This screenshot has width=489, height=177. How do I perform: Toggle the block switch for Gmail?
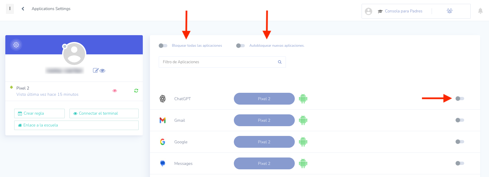[x=460, y=120]
